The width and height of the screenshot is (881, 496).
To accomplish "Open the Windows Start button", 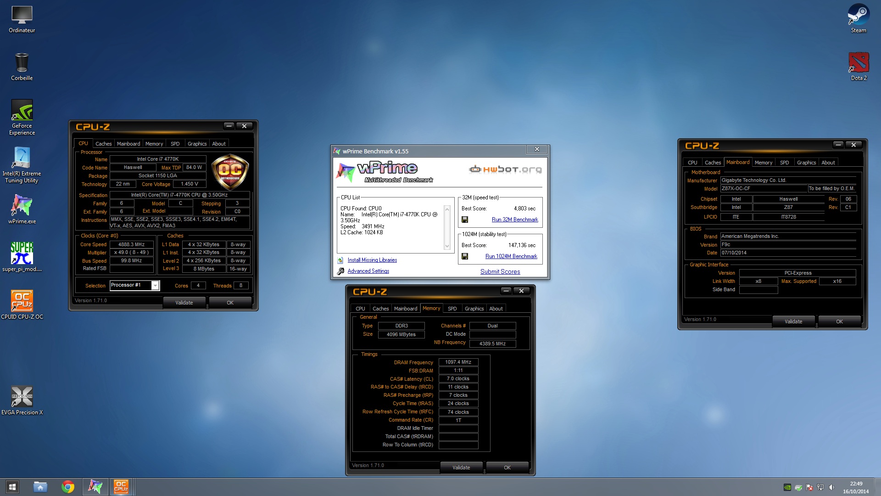I will point(12,487).
